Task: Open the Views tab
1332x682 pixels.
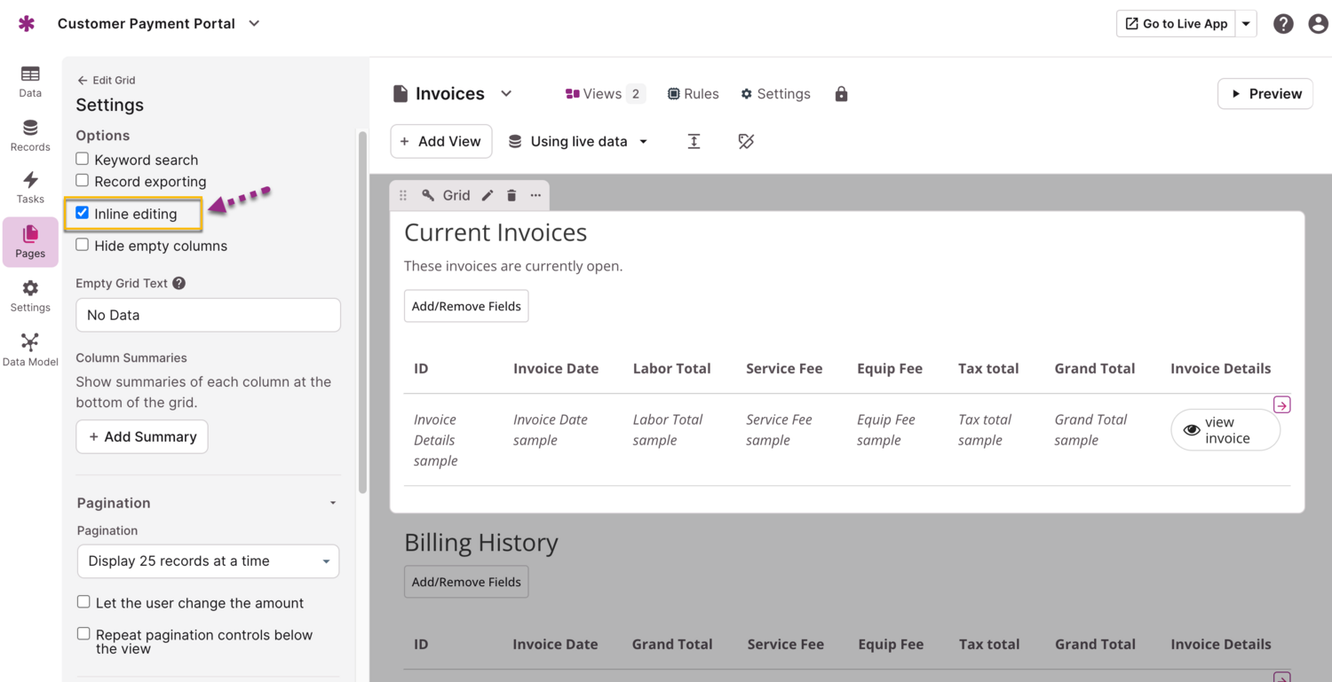Action: tap(604, 94)
